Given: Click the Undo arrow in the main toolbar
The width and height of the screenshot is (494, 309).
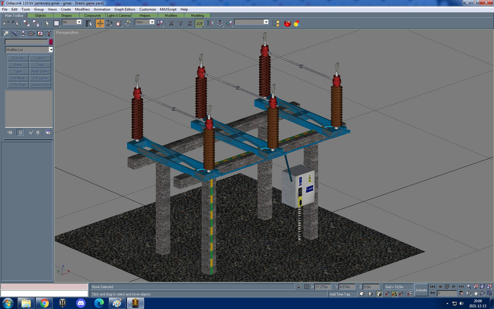Looking at the screenshot, I should tap(6, 23).
